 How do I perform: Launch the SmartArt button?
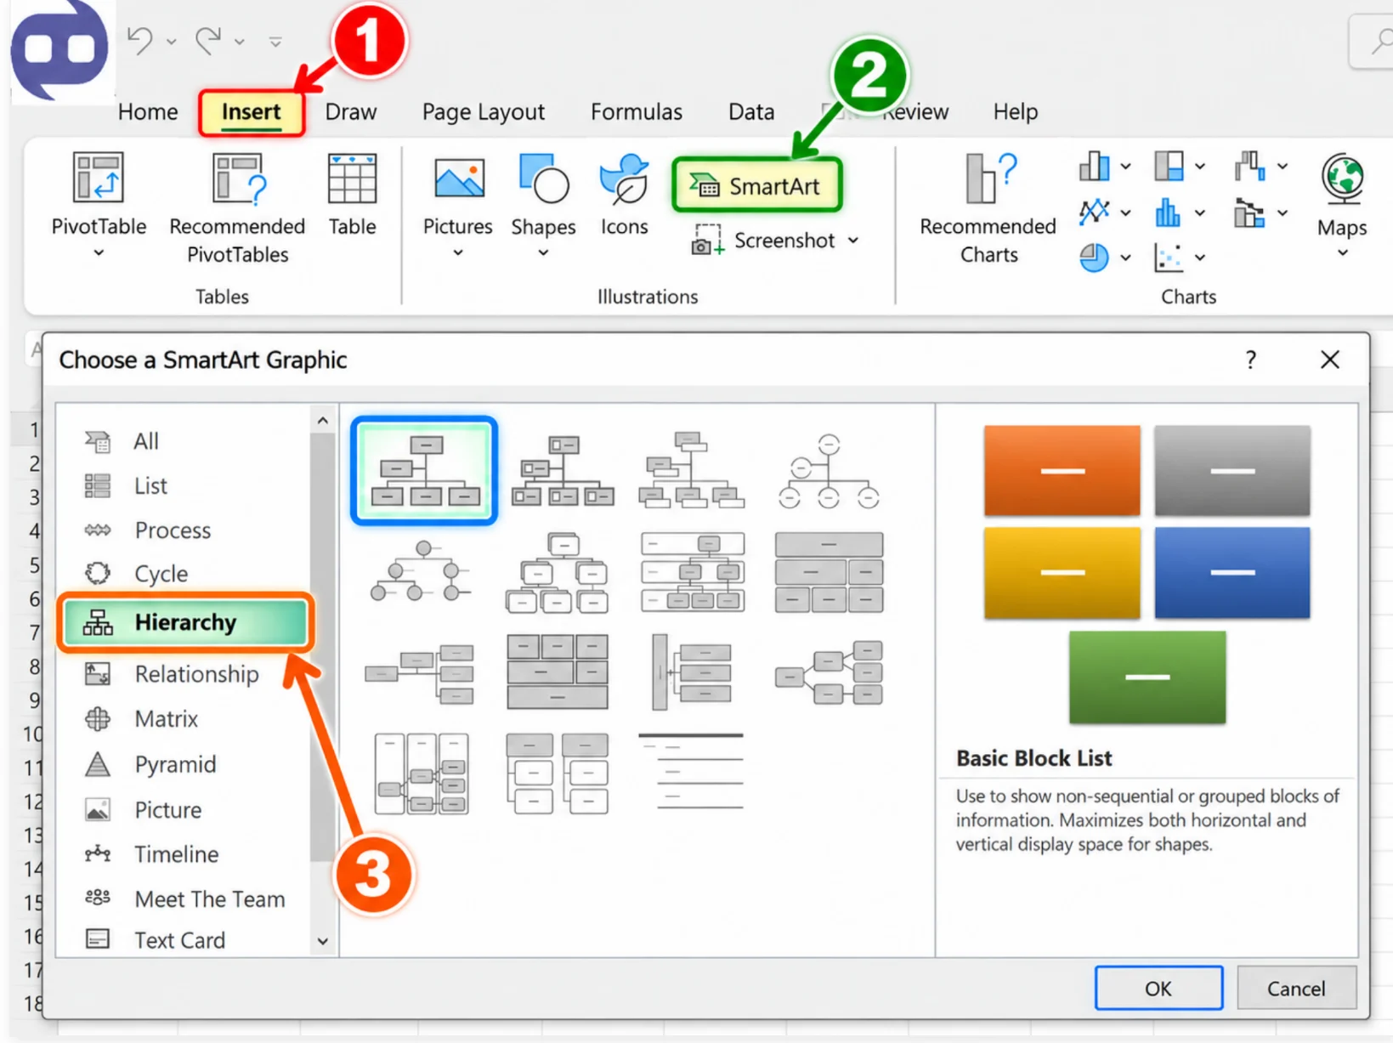coord(757,185)
